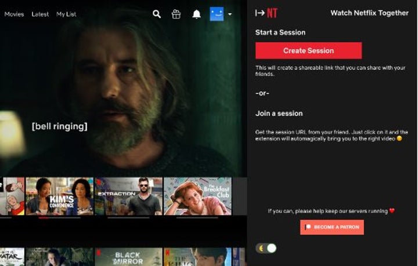The width and height of the screenshot is (418, 266).
Task: Click Kim's Convenience watch progress bar
Action: click(x=59, y=217)
